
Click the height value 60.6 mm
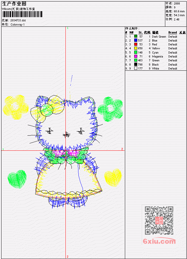(179, 11)
